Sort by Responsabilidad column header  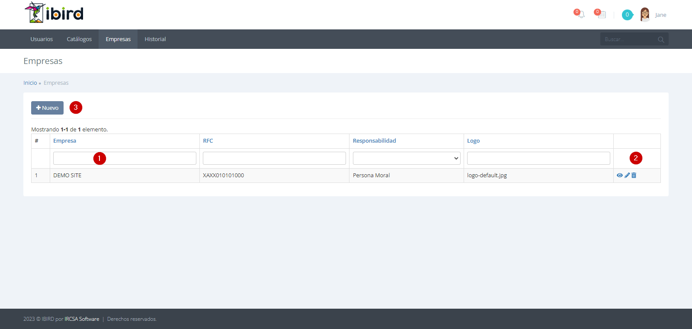click(x=375, y=141)
